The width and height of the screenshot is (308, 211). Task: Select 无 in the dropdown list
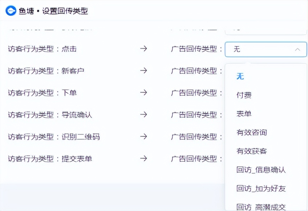[x=240, y=76]
